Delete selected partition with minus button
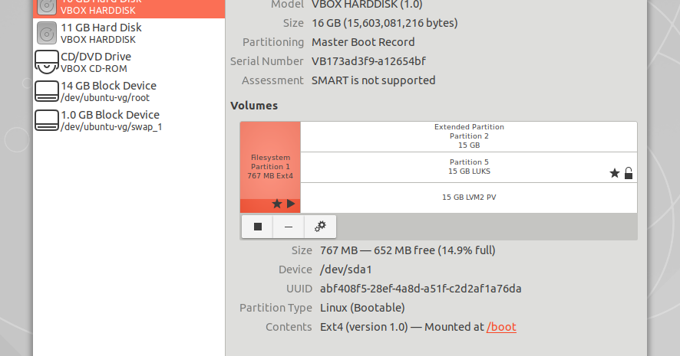Image resolution: width=680 pixels, height=356 pixels. pyautogui.click(x=289, y=227)
